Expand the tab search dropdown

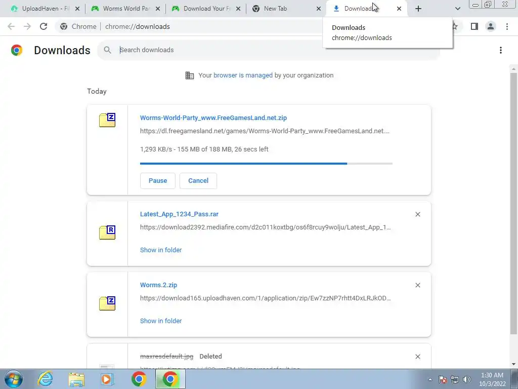point(457,9)
